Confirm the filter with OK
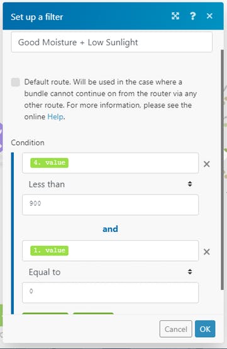 click(x=205, y=329)
